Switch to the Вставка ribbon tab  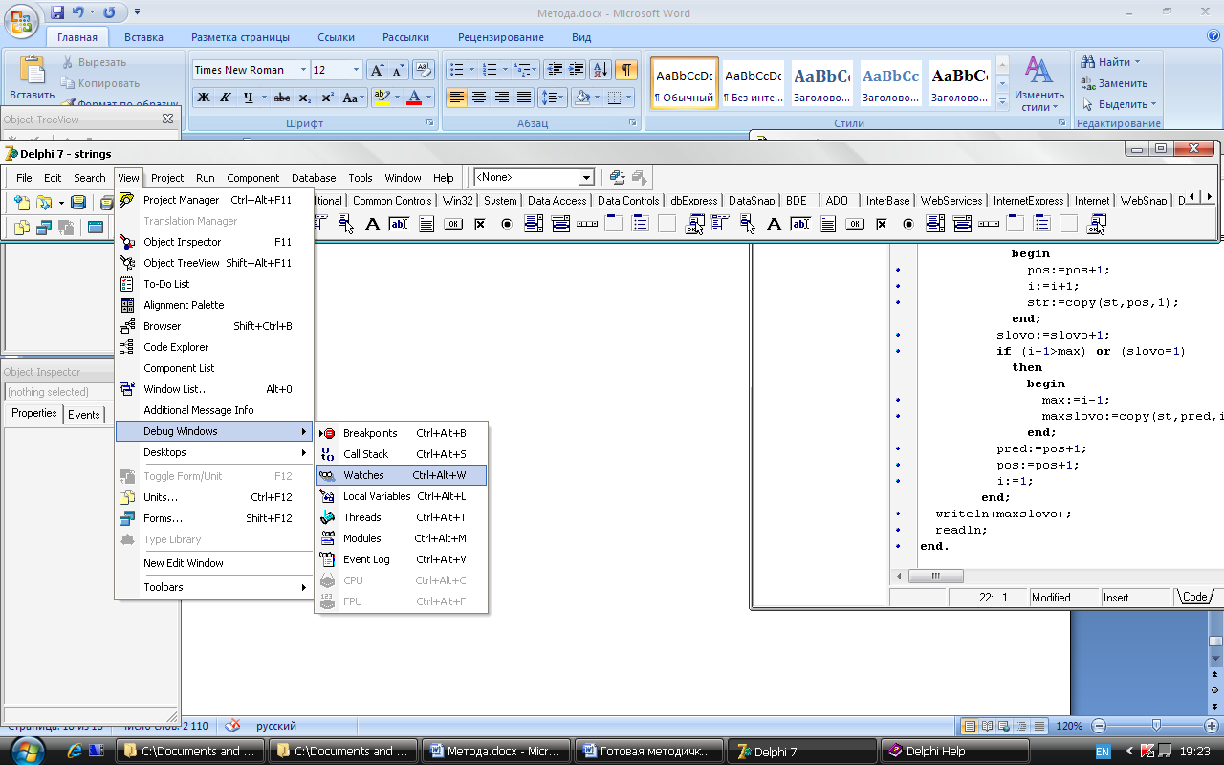tap(143, 37)
